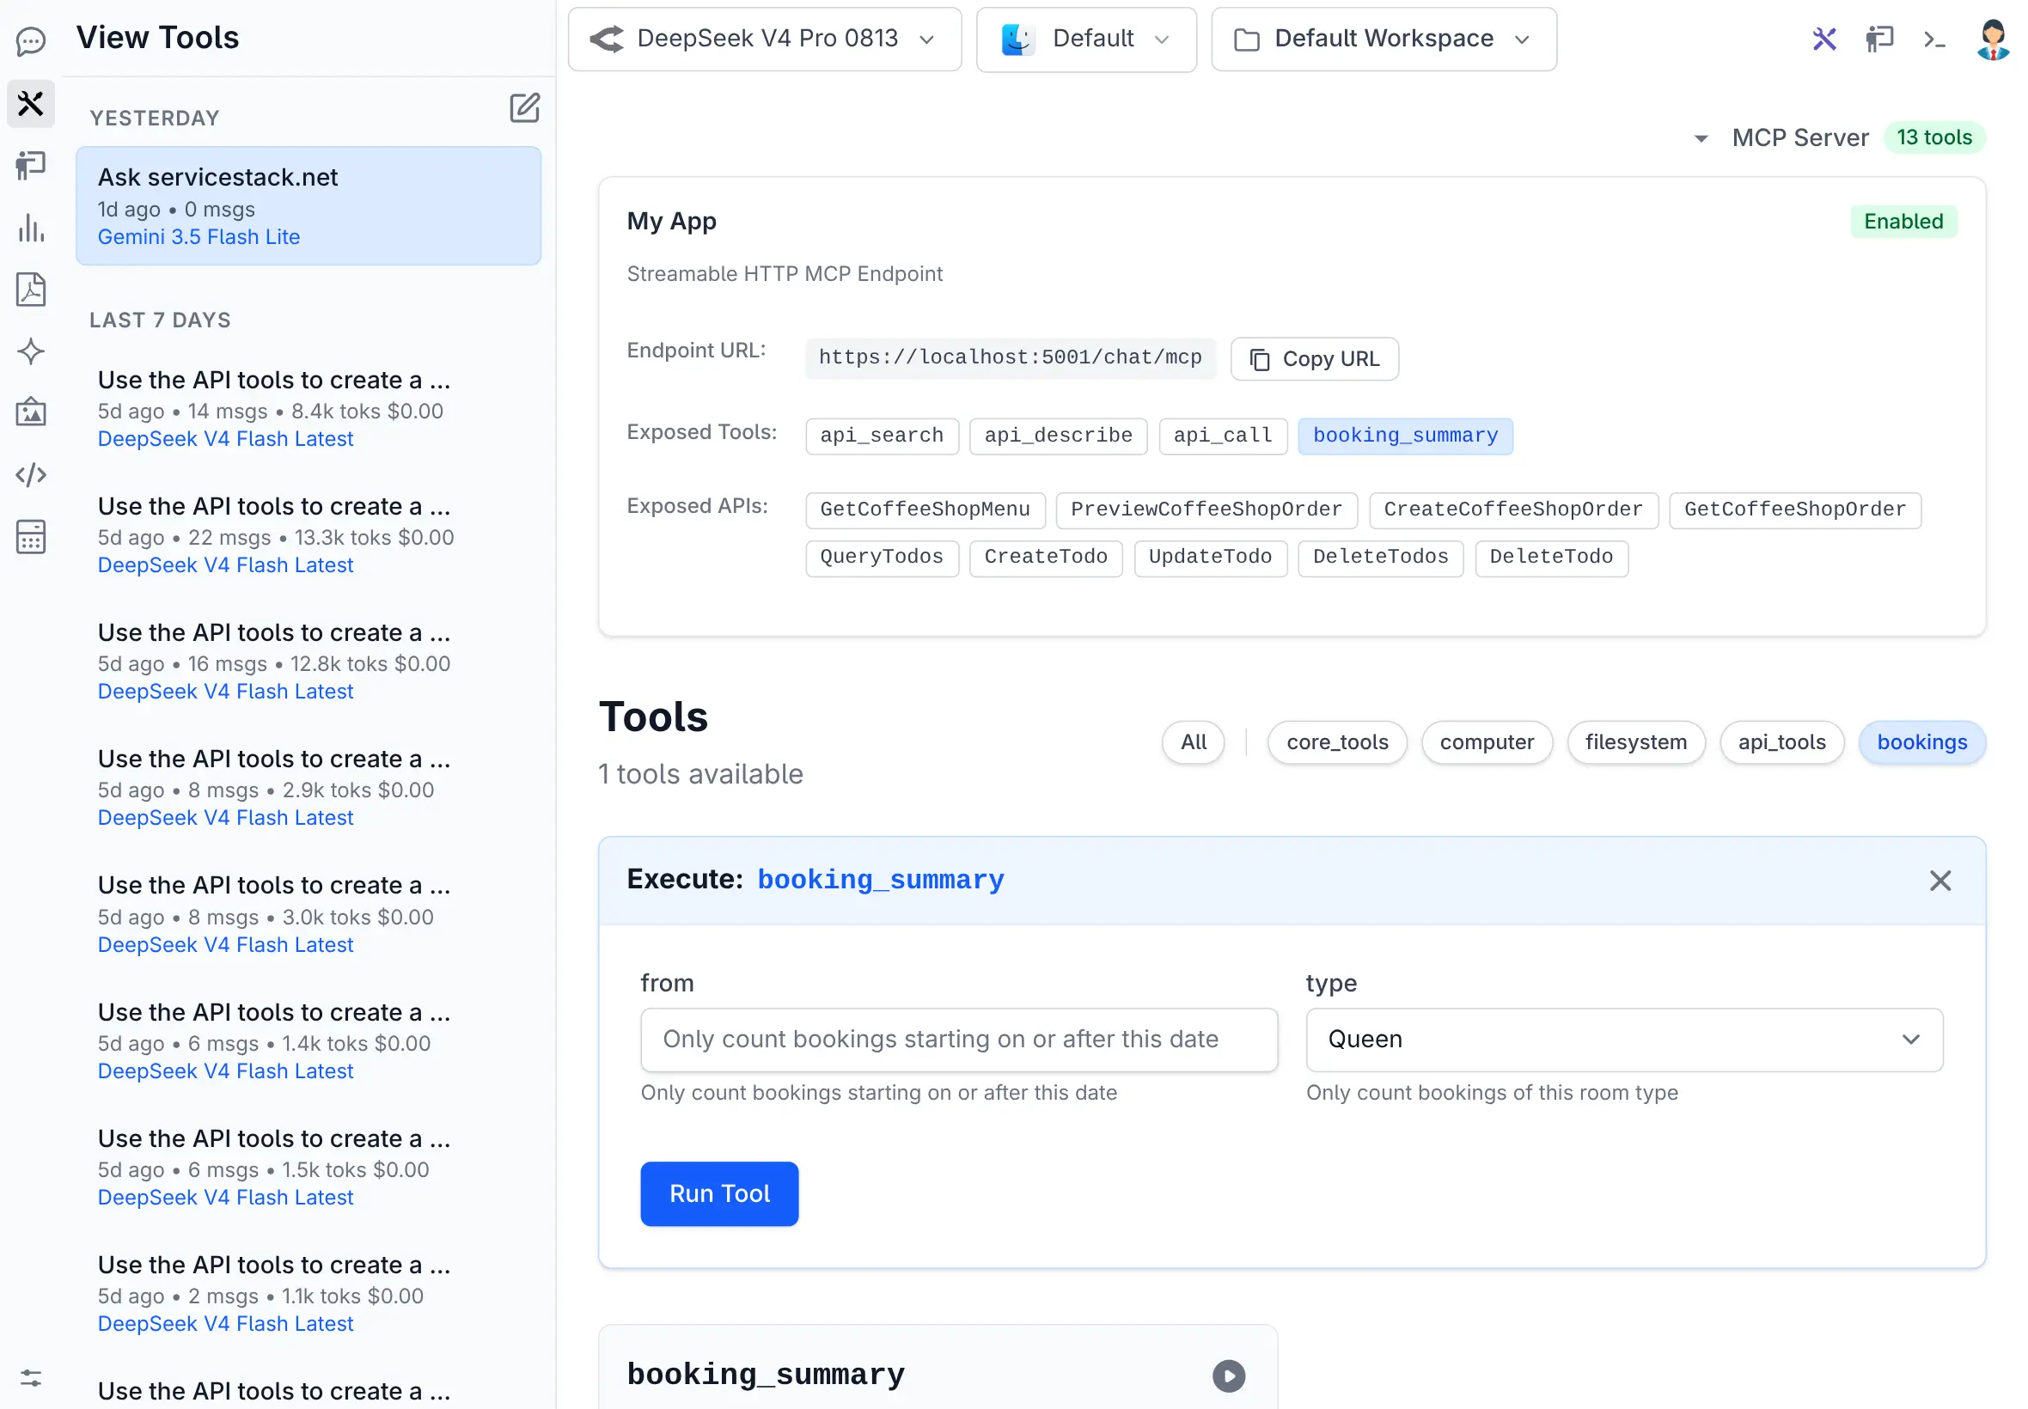2028x1409 pixels.
Task: Select the api_search exposed tool
Action: 881,436
